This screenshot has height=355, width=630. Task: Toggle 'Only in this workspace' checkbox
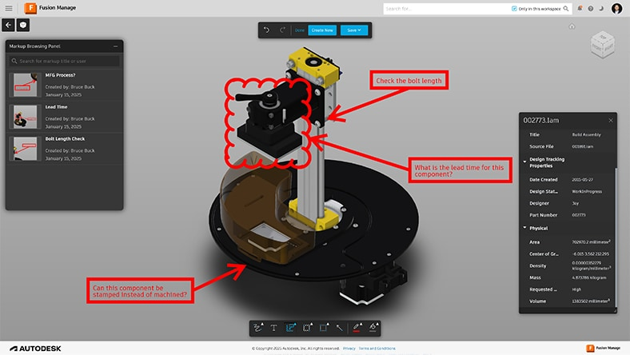[514, 8]
